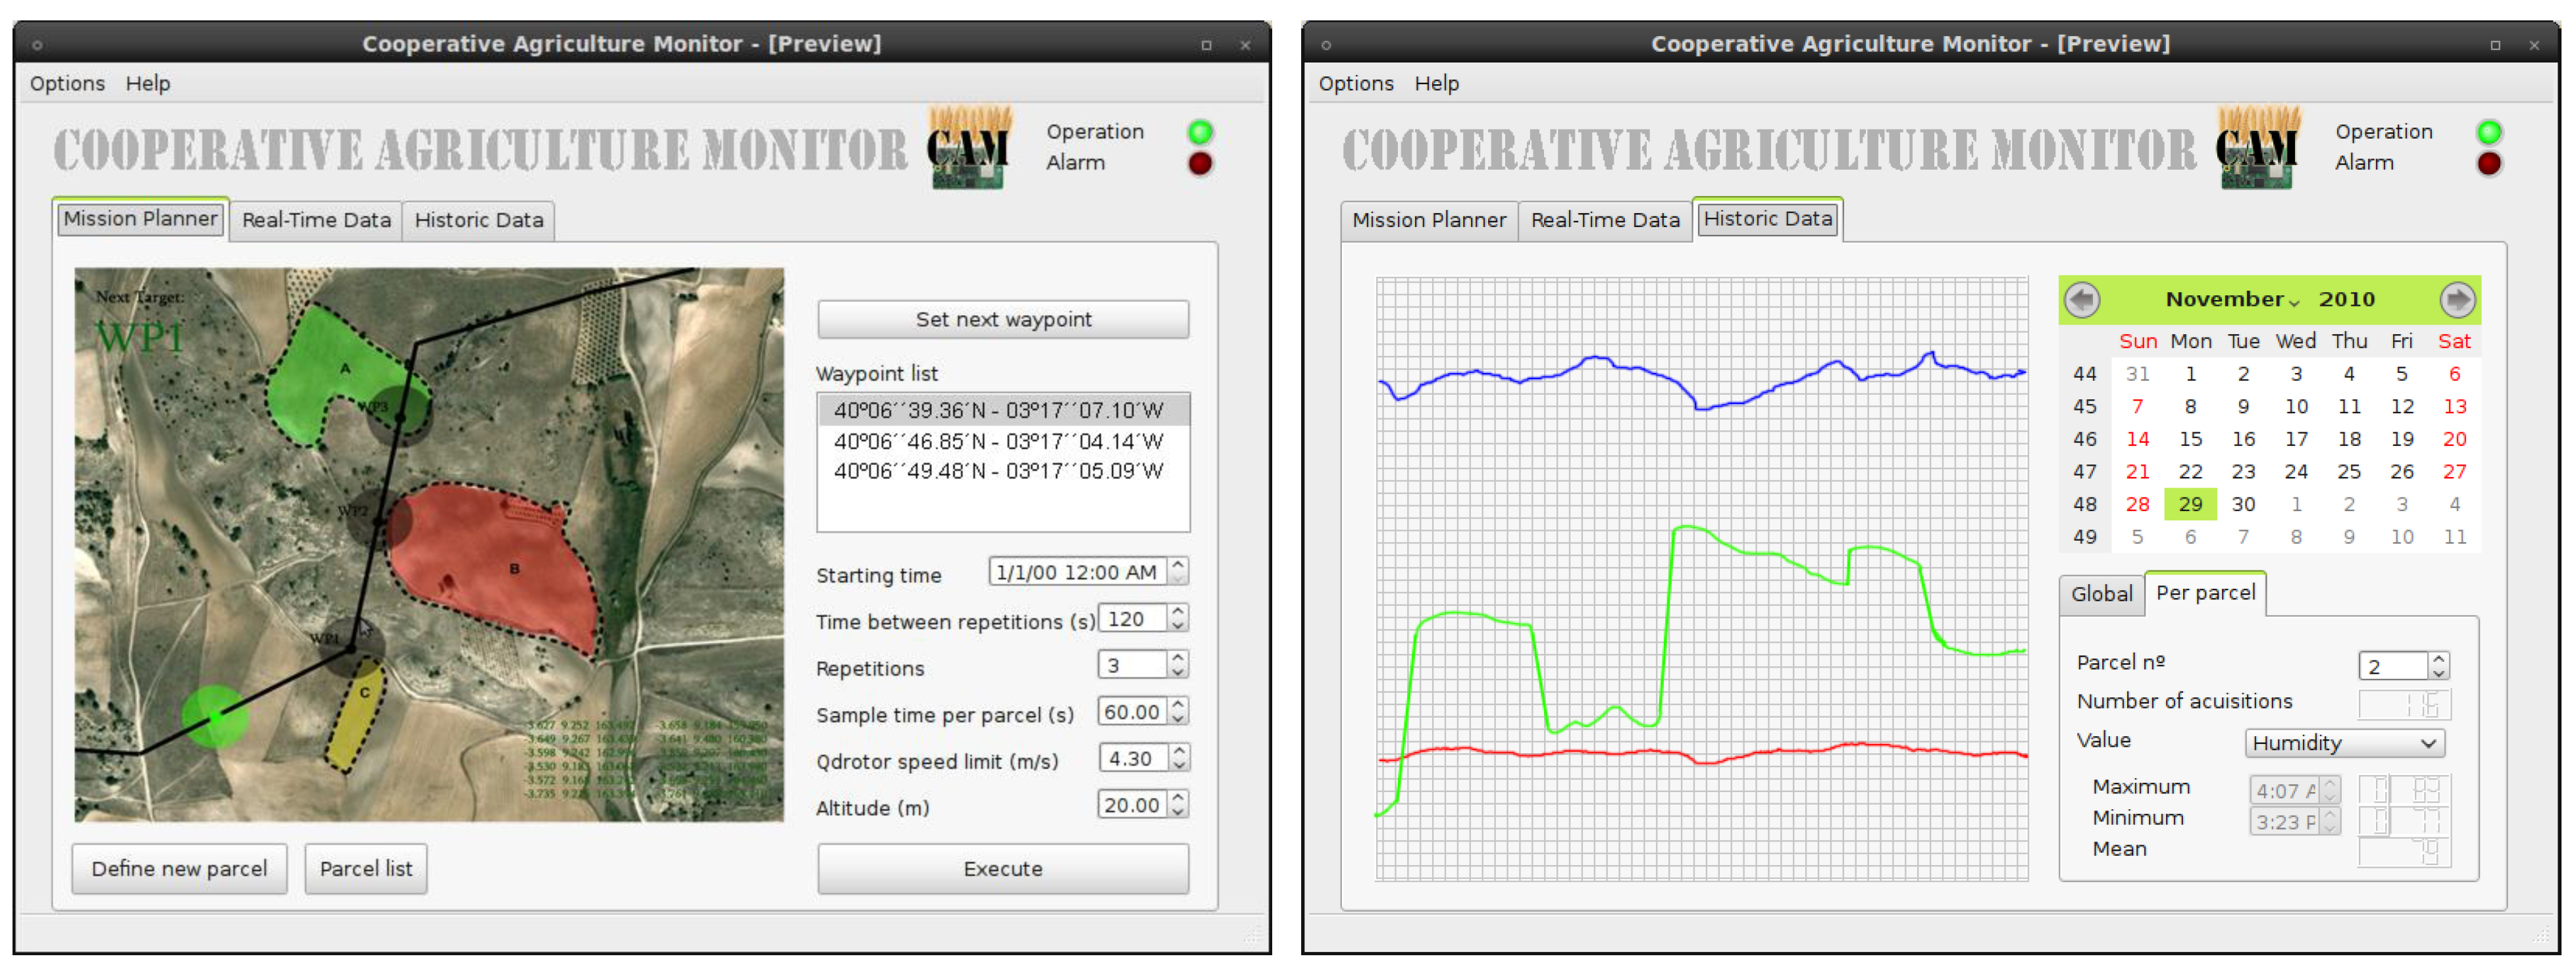Increment Parcel nº spinner
Screen dimensions: 2576x971
(2438, 659)
